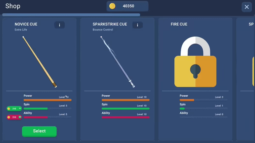
Task: Click Fire Cue Power bar
Action: click(204, 100)
